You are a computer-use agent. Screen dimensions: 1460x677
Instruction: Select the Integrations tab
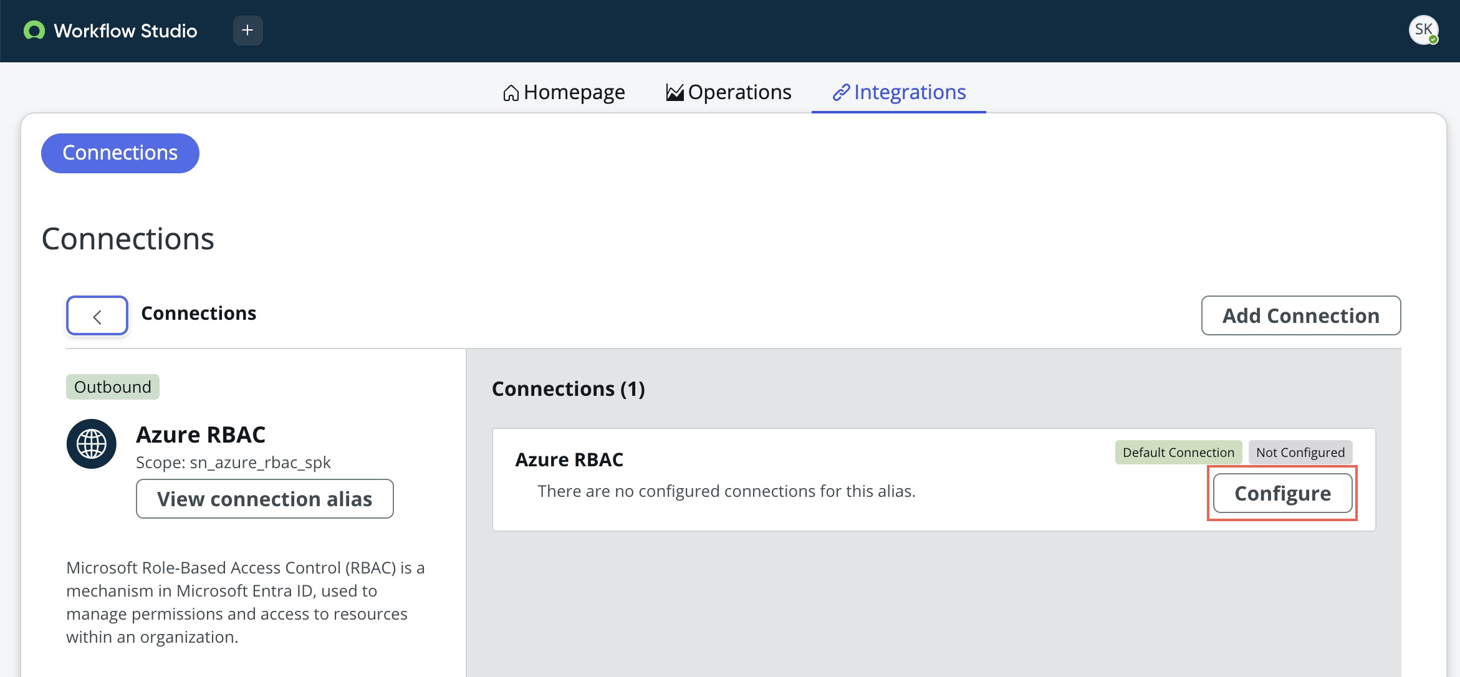[899, 92]
